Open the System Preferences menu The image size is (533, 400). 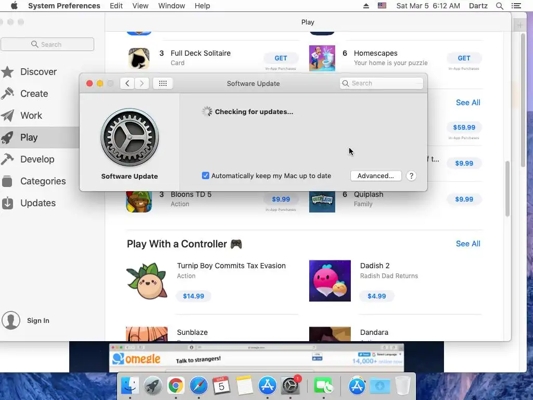64,6
